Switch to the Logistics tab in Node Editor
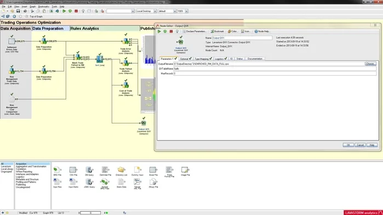This screenshot has width=383, height=215. [x=221, y=59]
